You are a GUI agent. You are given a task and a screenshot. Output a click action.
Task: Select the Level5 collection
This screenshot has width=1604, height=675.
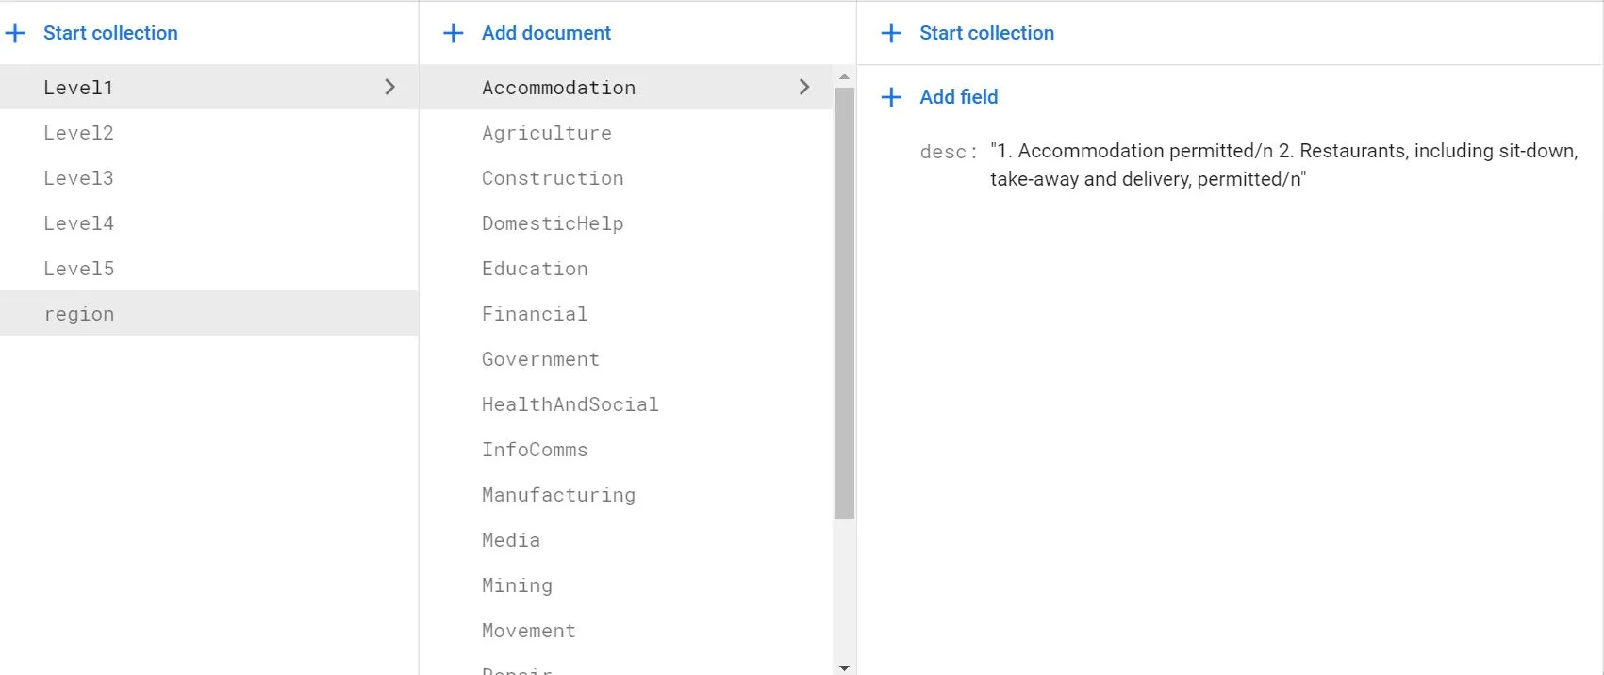click(x=79, y=269)
